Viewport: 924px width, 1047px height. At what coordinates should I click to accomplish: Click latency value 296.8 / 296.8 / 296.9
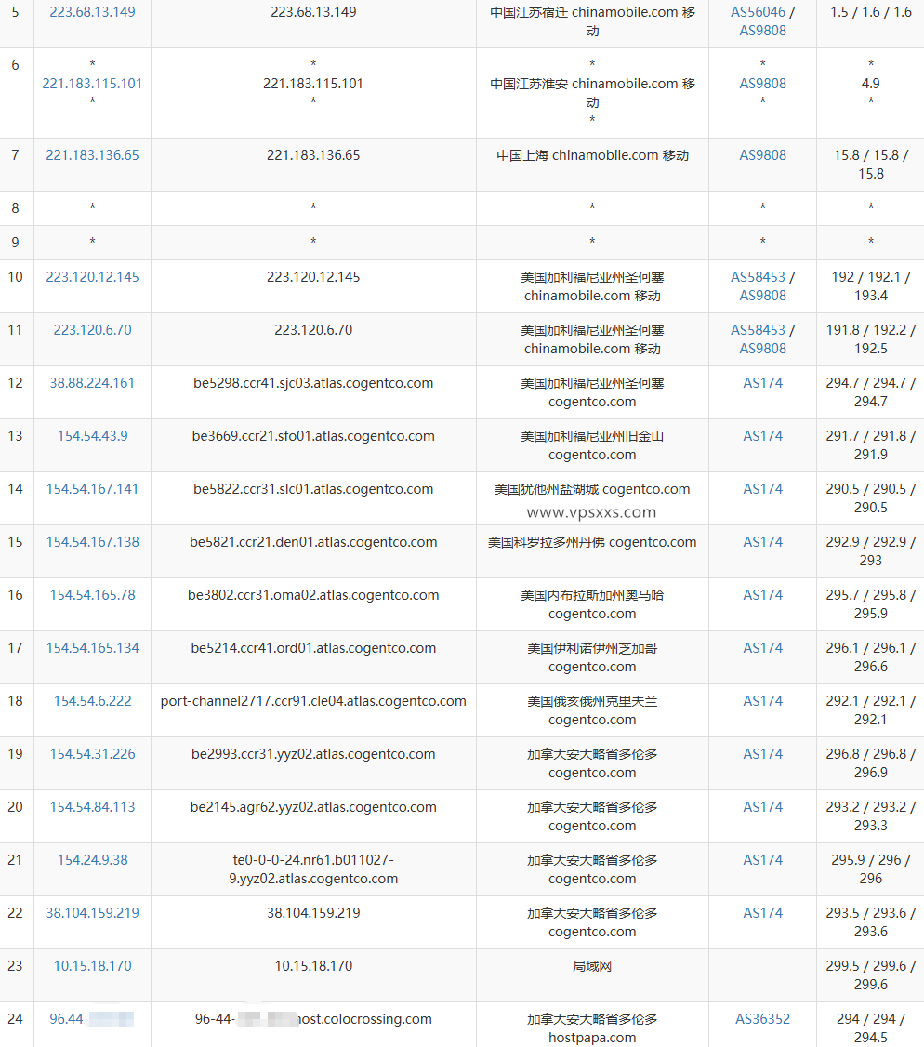point(871,763)
